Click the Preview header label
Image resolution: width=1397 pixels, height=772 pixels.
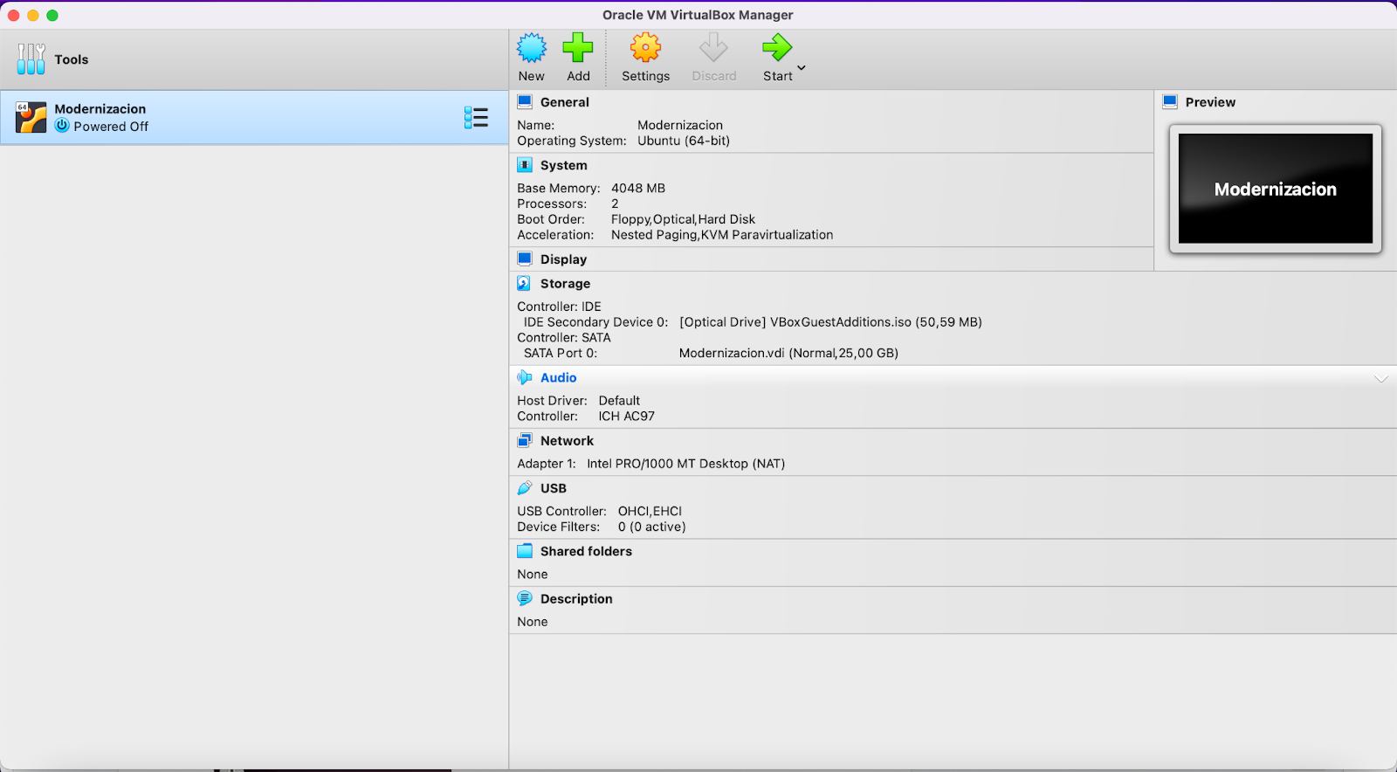1210,102
